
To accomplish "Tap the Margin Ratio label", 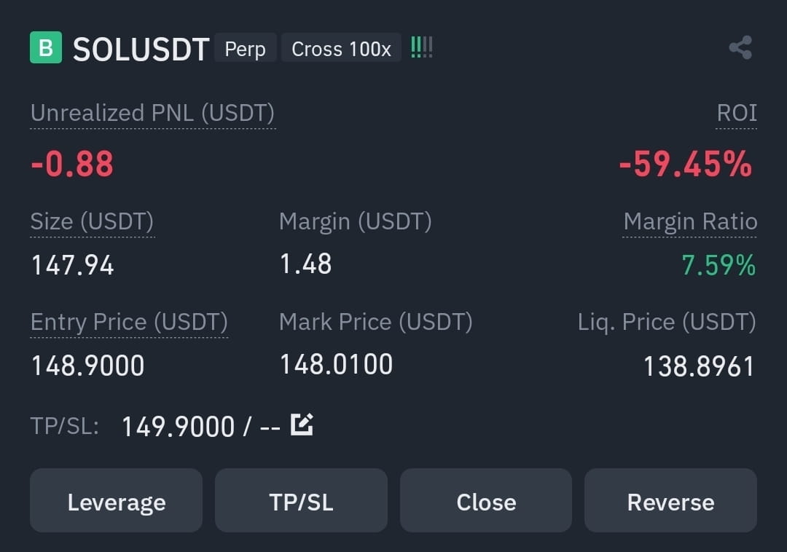I will tap(690, 221).
